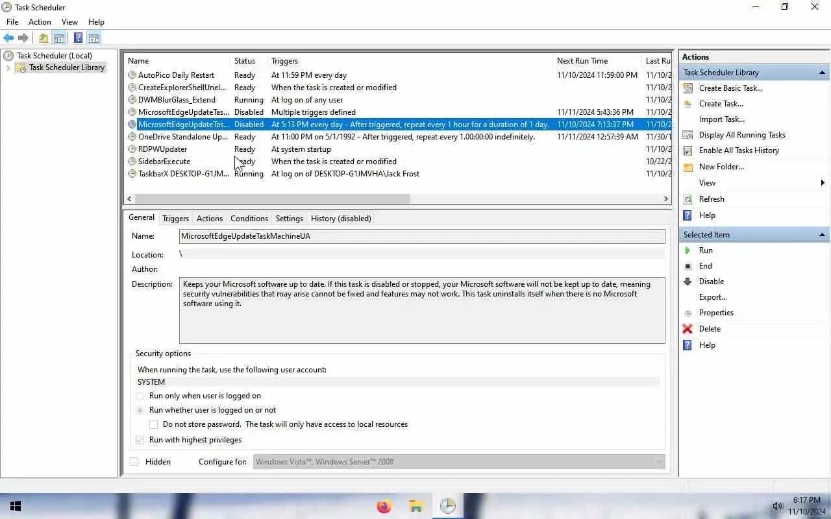Click the Display All Running Tasks icon

688,135
